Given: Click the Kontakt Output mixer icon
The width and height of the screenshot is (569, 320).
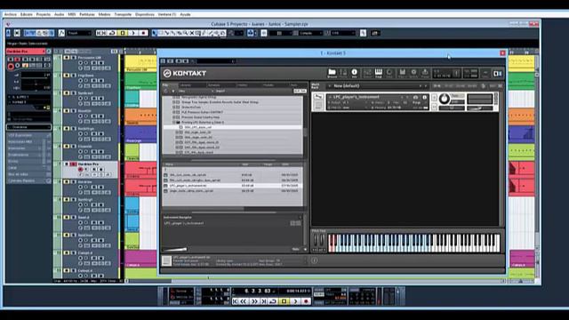Looking at the screenshot, I should point(367,73).
